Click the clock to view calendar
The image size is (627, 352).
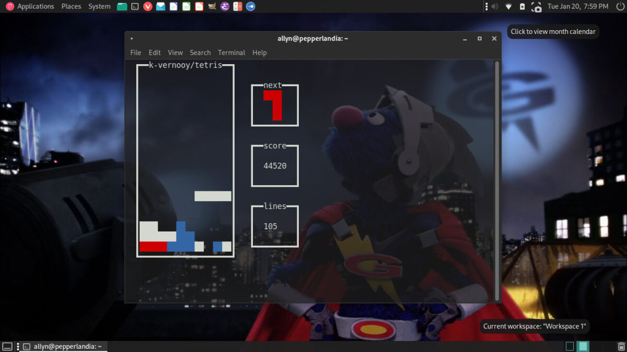pos(577,7)
